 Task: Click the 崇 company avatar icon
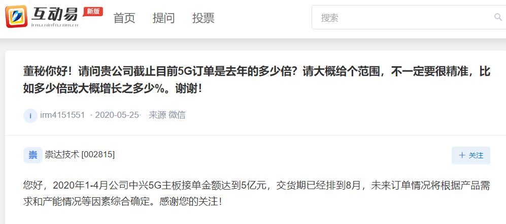33,155
